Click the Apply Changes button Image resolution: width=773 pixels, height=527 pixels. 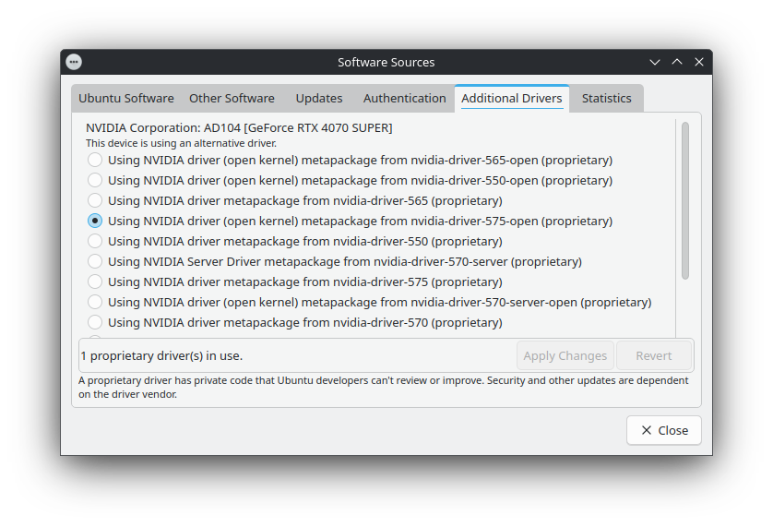point(565,355)
